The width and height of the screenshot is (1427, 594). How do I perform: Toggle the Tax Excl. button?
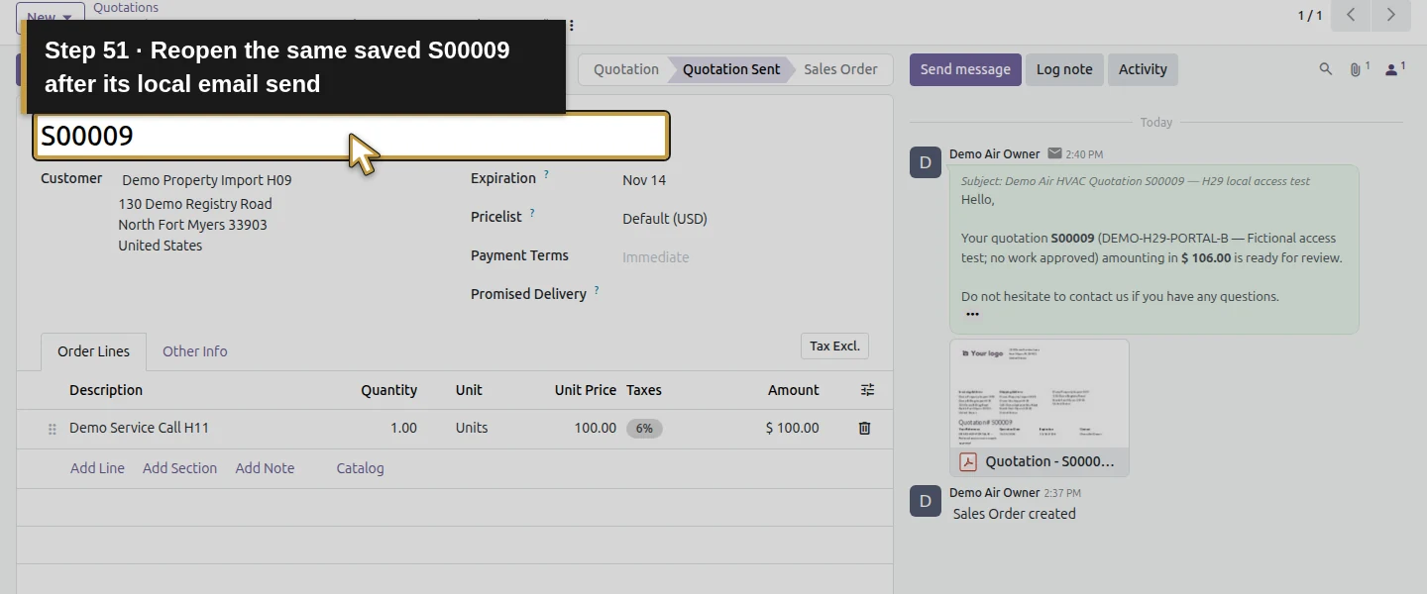click(834, 346)
